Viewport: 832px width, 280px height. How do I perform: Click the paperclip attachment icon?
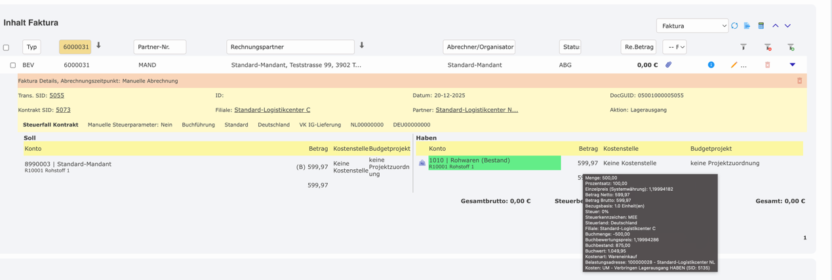point(668,65)
